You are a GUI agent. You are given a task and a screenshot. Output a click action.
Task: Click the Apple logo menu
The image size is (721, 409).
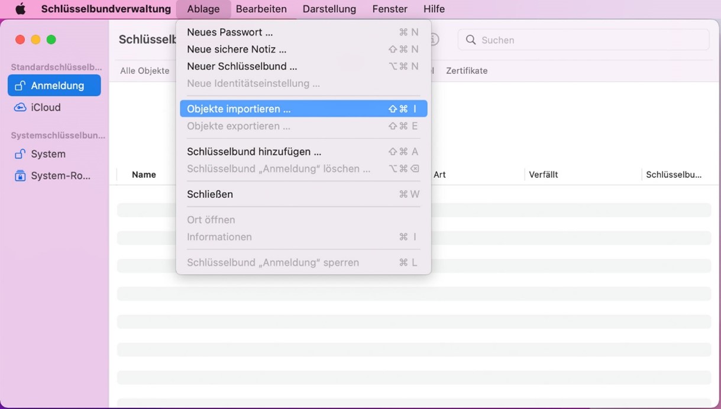click(20, 9)
